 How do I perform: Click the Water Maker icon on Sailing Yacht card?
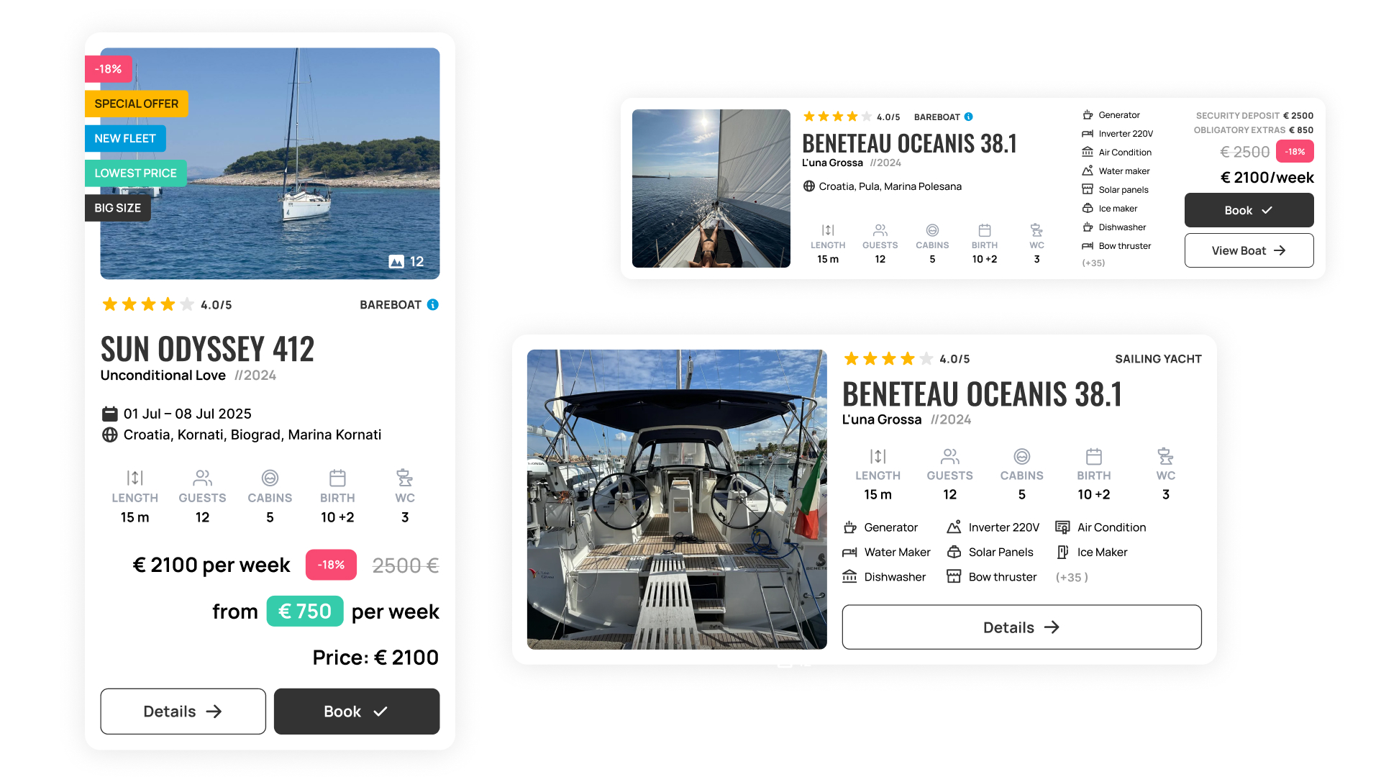point(850,553)
